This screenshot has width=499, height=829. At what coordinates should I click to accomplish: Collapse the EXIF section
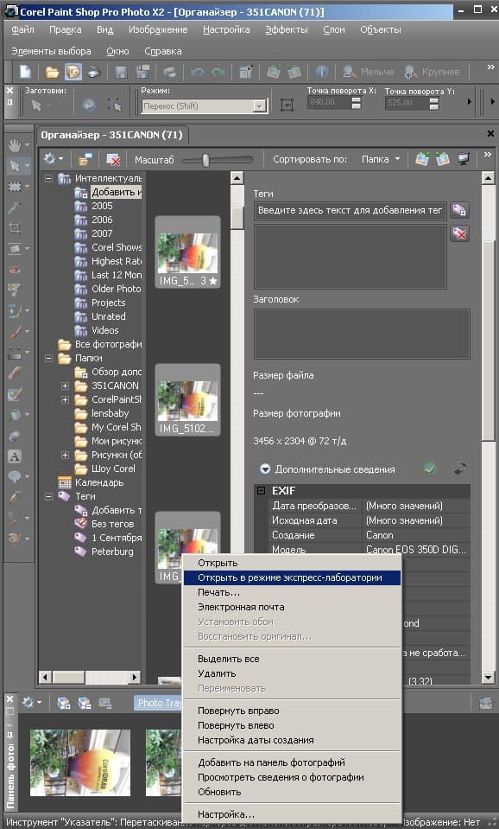(x=261, y=491)
